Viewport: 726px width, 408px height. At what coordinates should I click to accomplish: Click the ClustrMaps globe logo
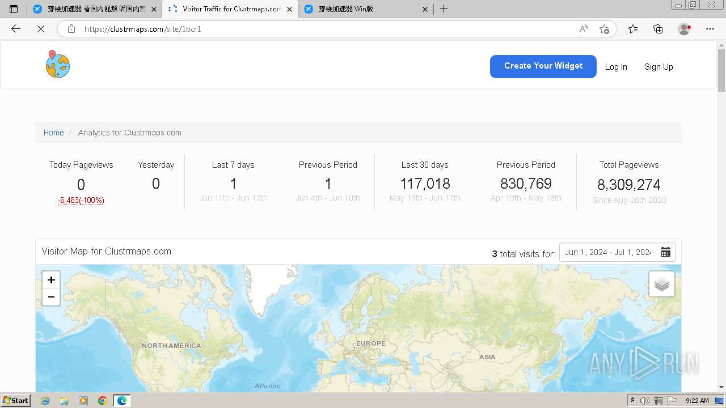(58, 65)
